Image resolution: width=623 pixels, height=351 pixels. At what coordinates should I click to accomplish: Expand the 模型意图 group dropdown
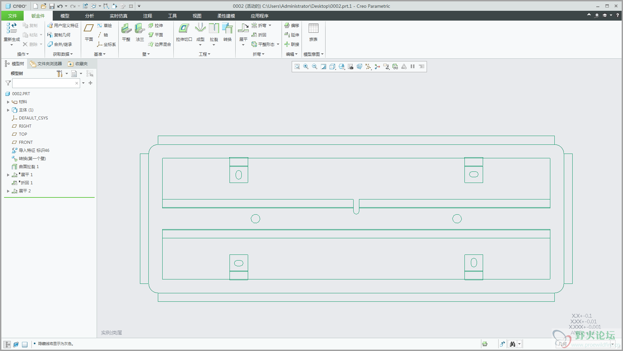tap(313, 54)
